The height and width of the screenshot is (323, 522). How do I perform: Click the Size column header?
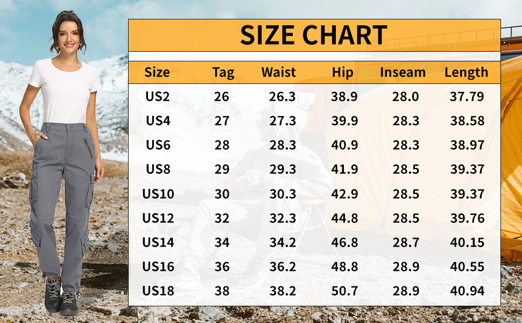coord(157,73)
